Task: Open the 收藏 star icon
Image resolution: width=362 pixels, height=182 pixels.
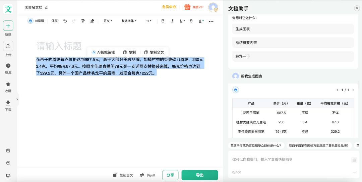Action: [8, 84]
